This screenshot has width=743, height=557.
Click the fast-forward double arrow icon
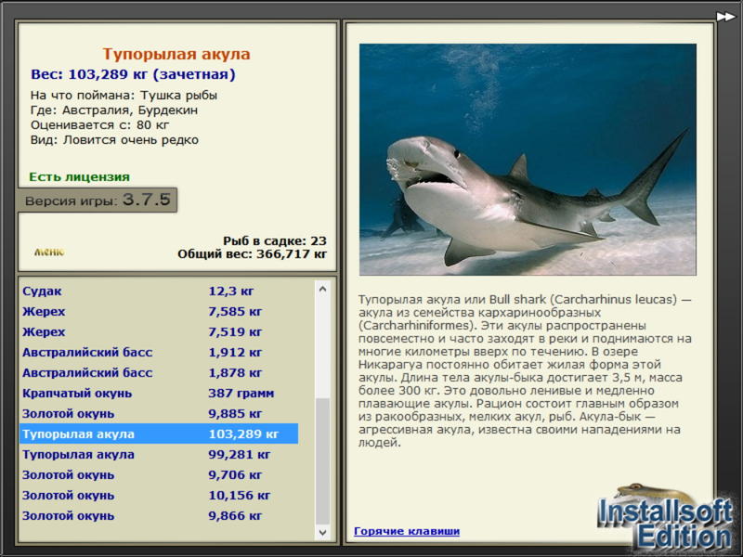click(725, 17)
